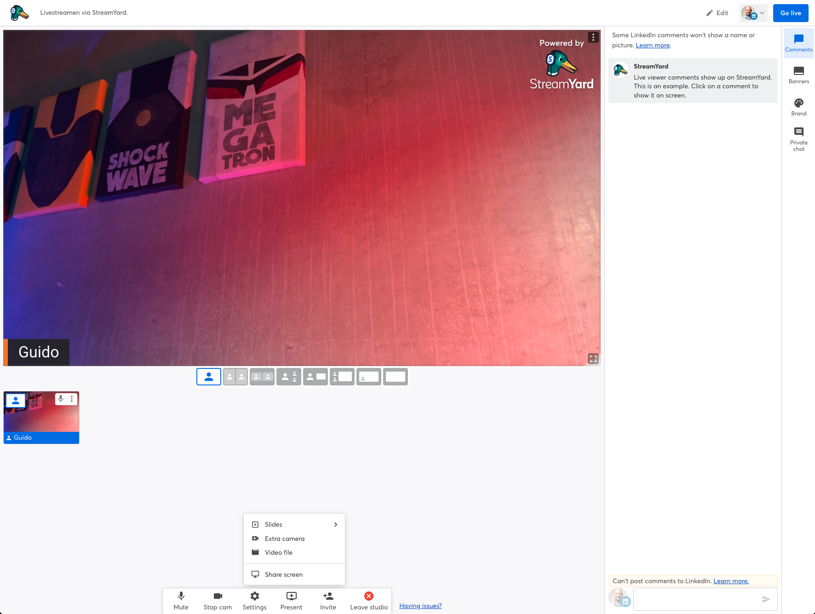The width and height of the screenshot is (815, 614).
Task: Select the side-by-side two guest layout
Action: 235,376
